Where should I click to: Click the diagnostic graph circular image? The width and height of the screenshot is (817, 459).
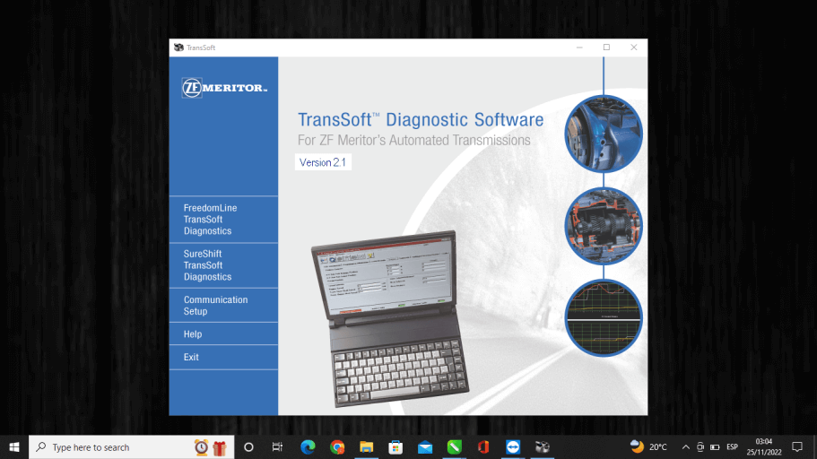[603, 317]
